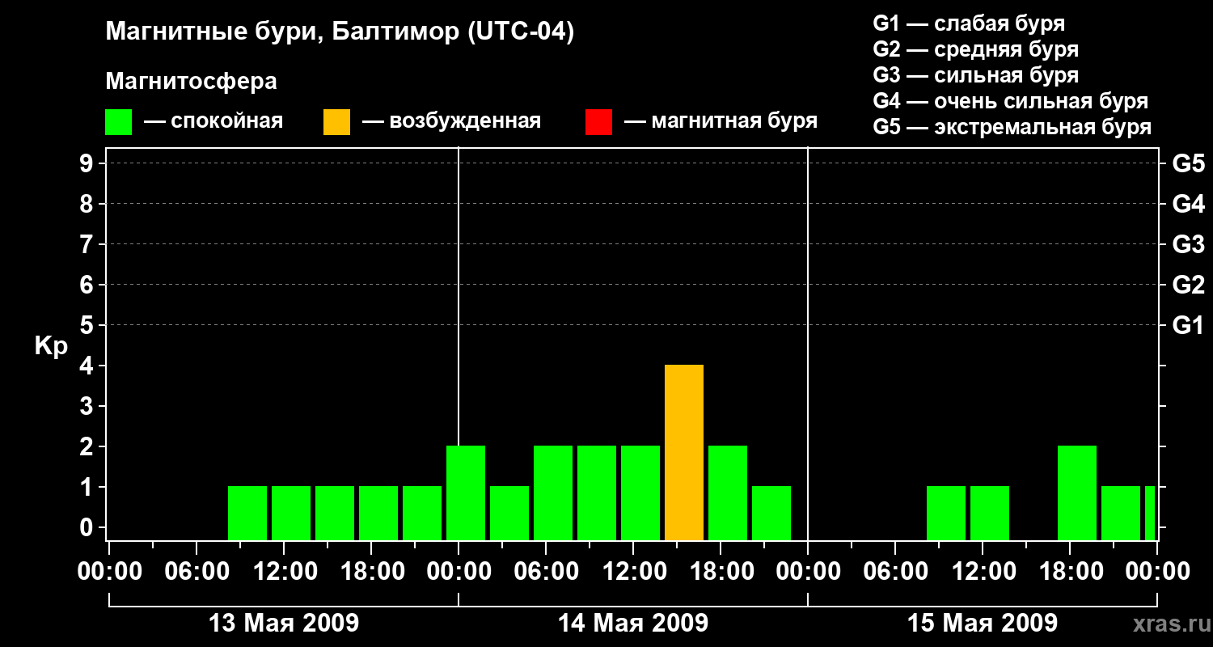
Task: Click the 'G3 — сильная буря' legend line
Action: 975,75
